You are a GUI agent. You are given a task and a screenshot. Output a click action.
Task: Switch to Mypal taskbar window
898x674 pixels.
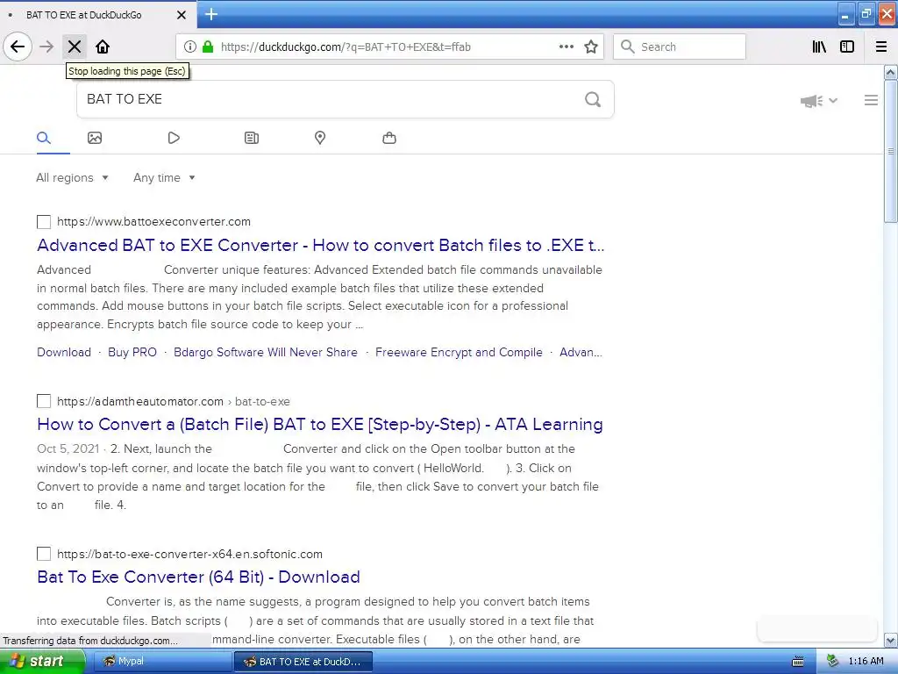(x=161, y=662)
